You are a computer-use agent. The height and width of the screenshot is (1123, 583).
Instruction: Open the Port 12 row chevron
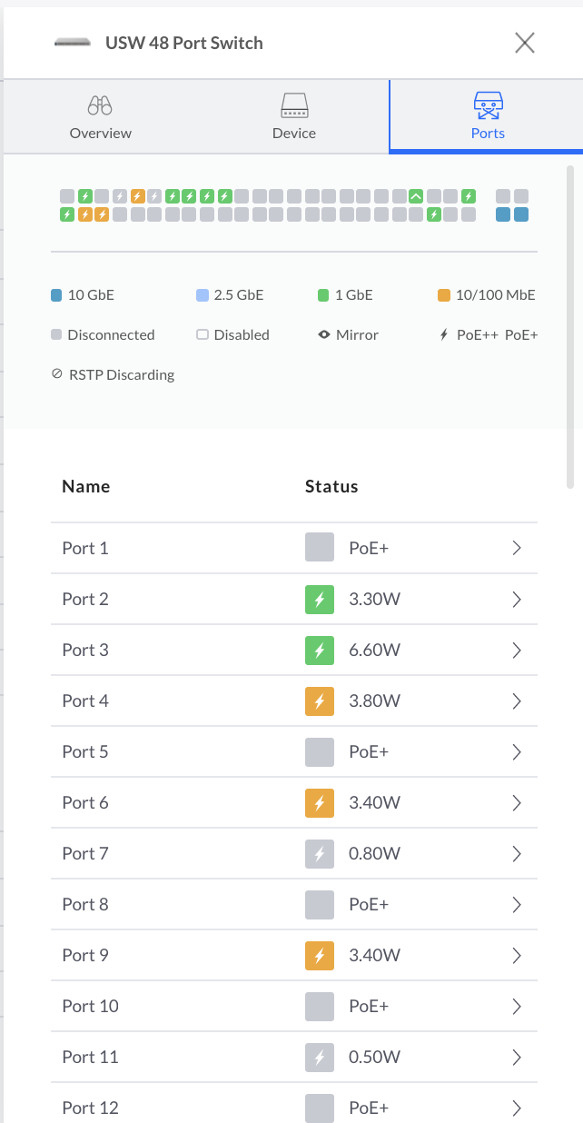(517, 1108)
